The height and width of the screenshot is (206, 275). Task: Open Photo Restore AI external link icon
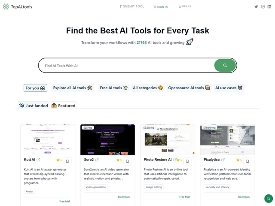[x=174, y=160]
